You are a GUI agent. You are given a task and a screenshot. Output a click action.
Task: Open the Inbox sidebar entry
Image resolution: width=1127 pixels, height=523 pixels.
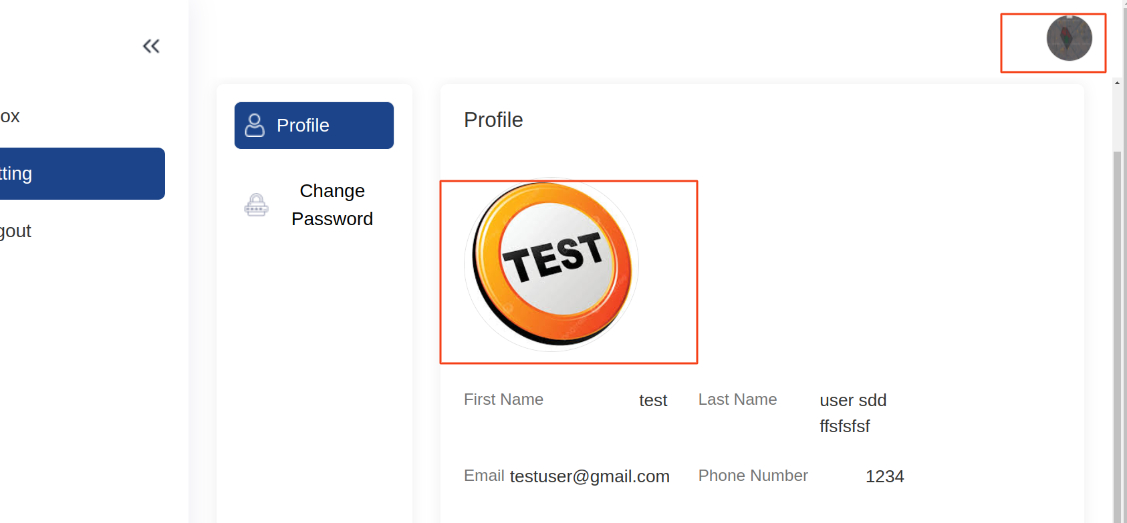[x=10, y=116]
